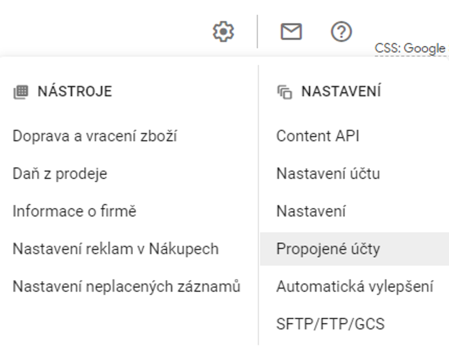Select the plain Nastavení entry
The image size is (449, 347).
tap(311, 211)
